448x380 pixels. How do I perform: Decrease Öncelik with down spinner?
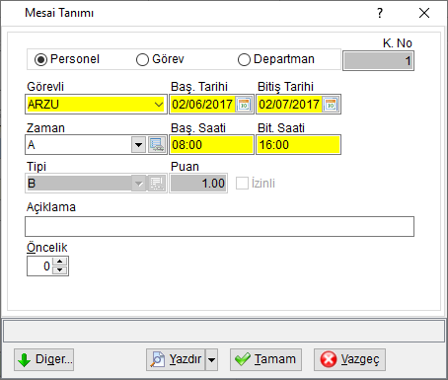point(60,270)
